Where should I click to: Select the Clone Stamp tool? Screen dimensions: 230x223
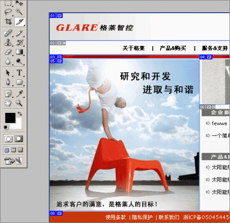click(x=8, y=42)
